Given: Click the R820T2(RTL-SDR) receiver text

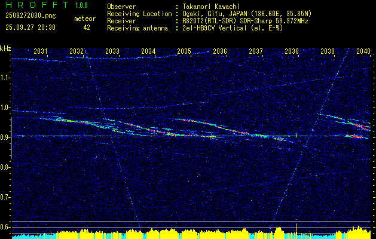Looking at the screenshot, I should (245, 21).
